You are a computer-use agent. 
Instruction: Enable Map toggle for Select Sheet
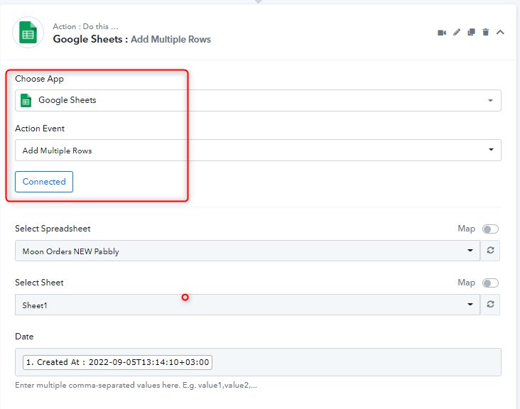tap(490, 283)
